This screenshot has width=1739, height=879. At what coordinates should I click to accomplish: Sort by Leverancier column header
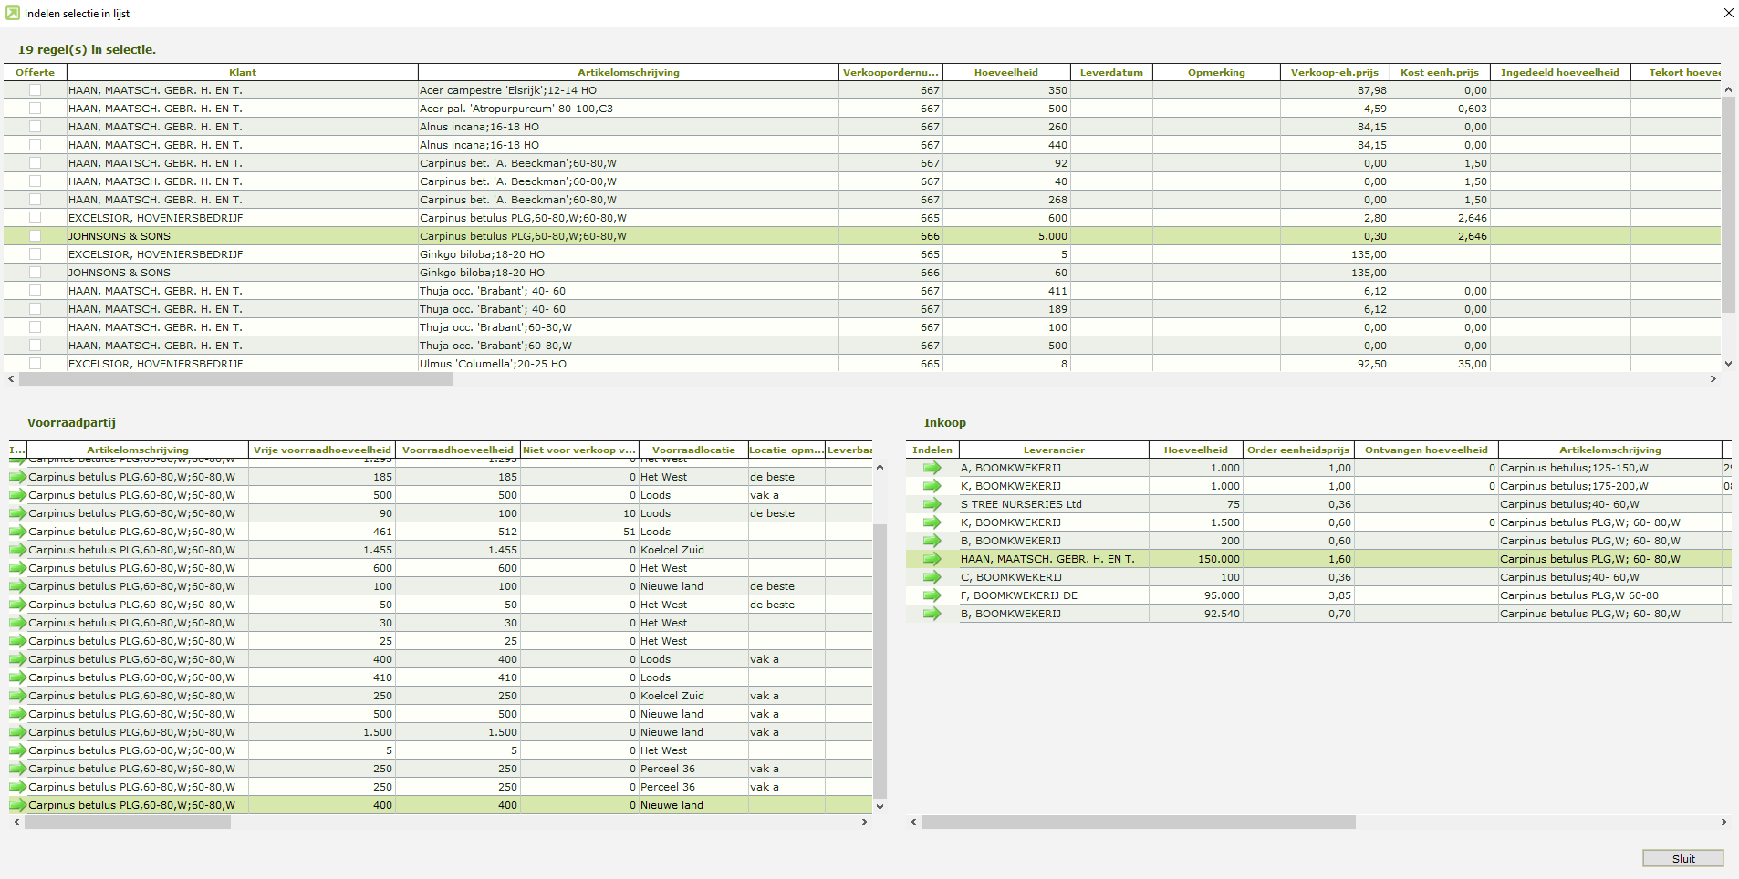pyautogui.click(x=1053, y=450)
